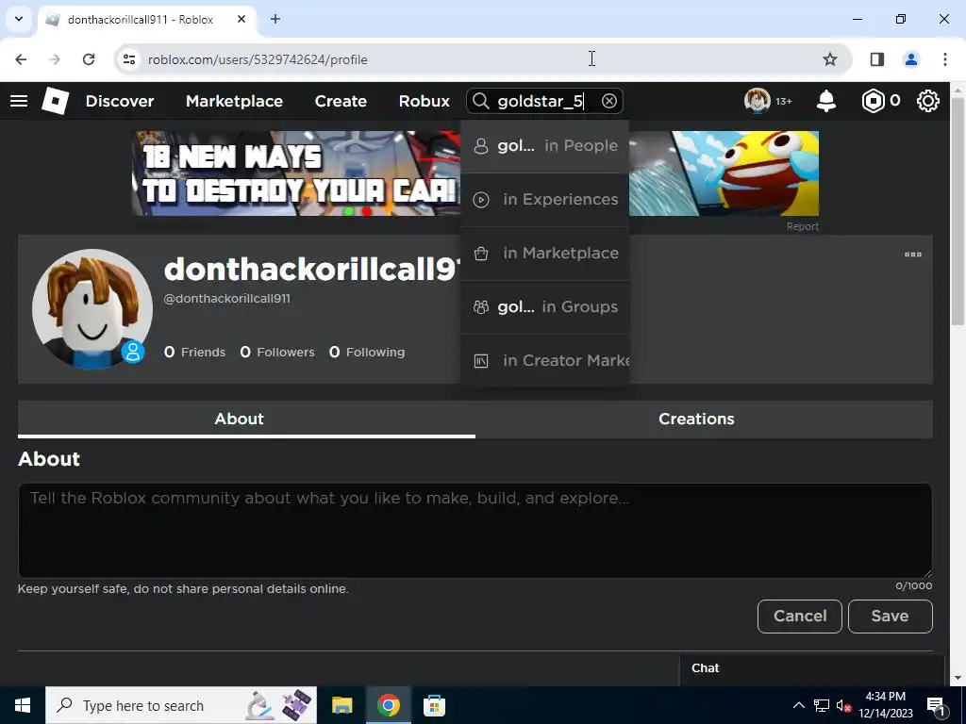Open the network tray icon
The image size is (966, 724).
822,705
